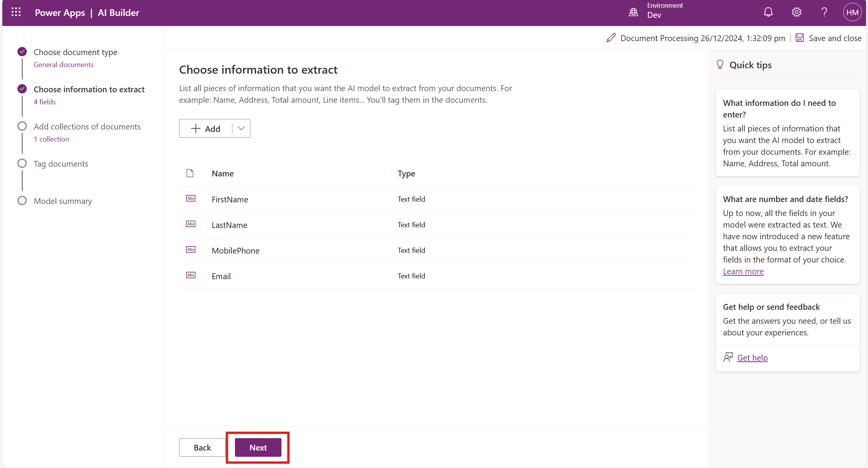Select the Add collections of documents step

click(x=87, y=126)
